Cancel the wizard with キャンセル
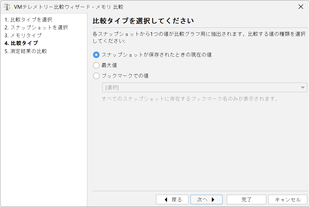Image resolution: width=310 pixels, height=207 pixels. coord(287,199)
